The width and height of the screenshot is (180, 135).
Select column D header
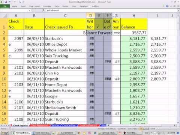[90, 16]
